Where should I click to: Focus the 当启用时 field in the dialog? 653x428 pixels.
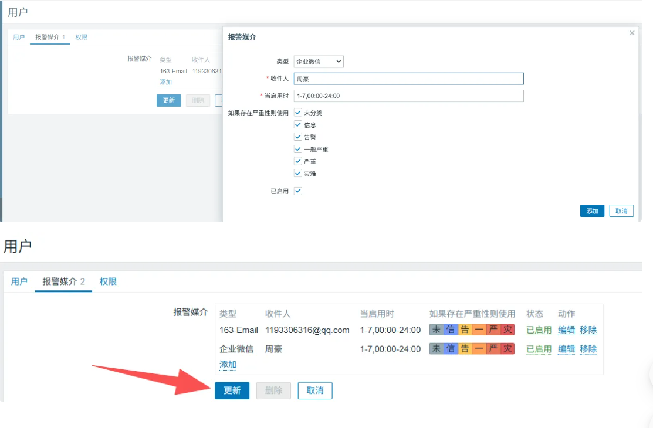[x=408, y=96]
